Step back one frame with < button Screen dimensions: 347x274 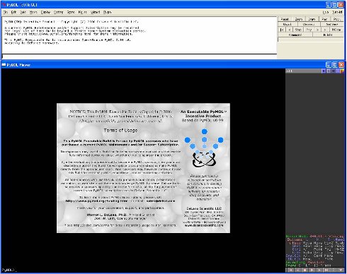[x=290, y=30]
